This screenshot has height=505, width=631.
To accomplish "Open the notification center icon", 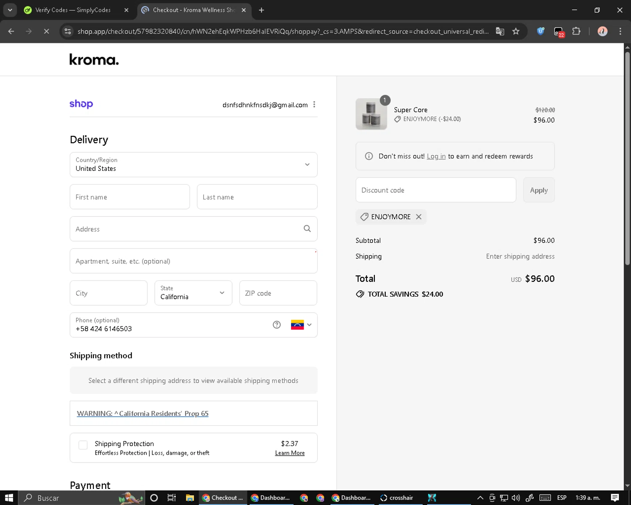I will pos(615,498).
